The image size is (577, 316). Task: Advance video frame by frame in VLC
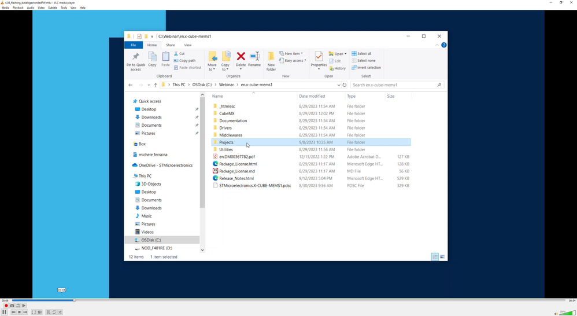24,306
